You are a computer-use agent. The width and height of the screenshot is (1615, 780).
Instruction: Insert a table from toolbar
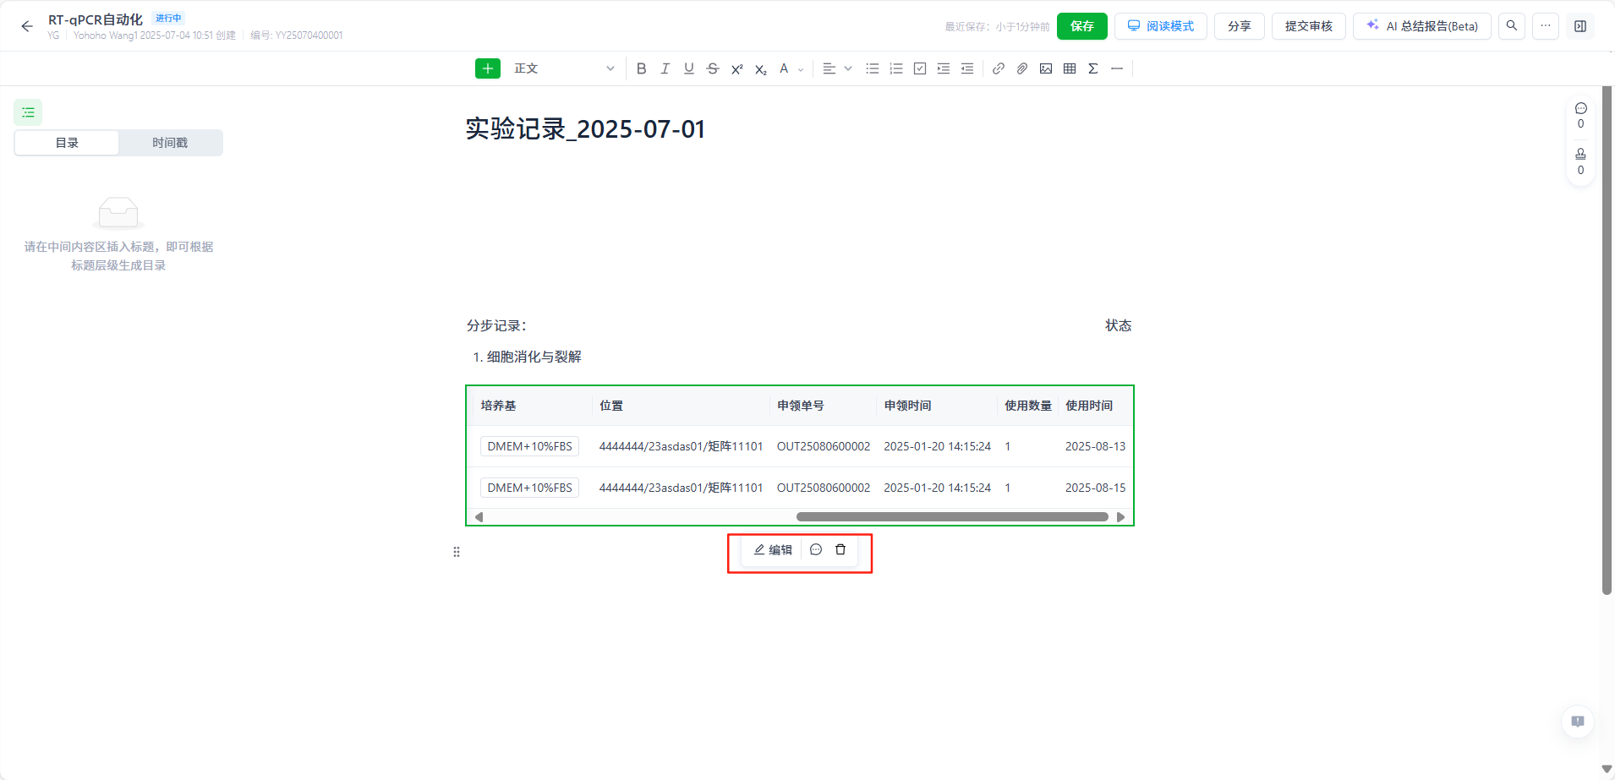pos(1070,68)
